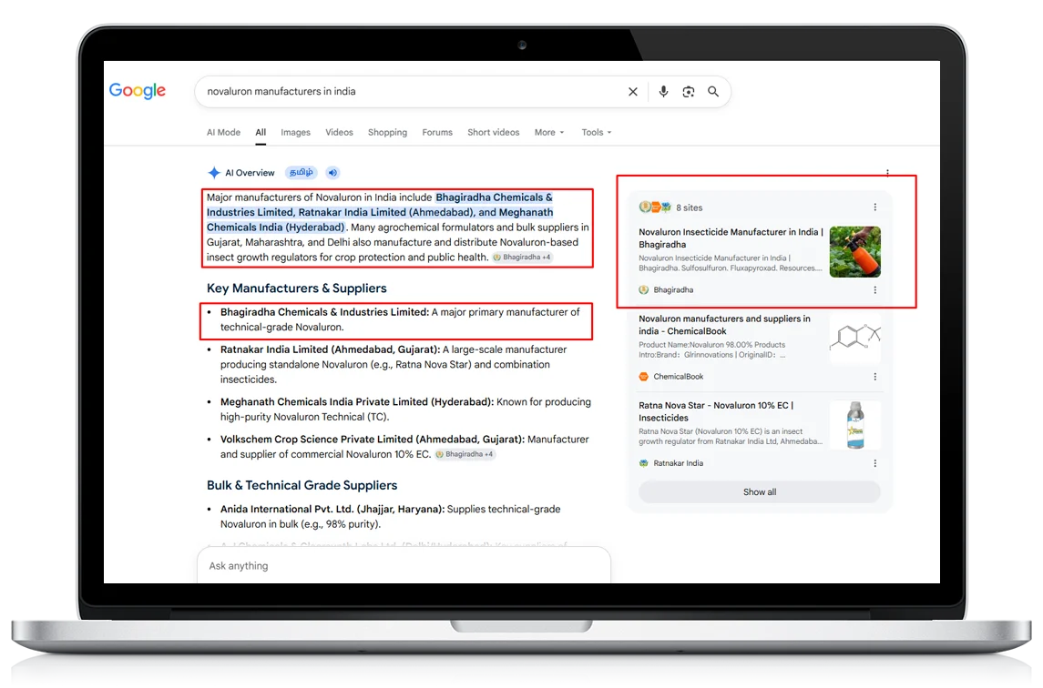
Task: Click the 8 sites favicon cluster
Action: pos(655,207)
